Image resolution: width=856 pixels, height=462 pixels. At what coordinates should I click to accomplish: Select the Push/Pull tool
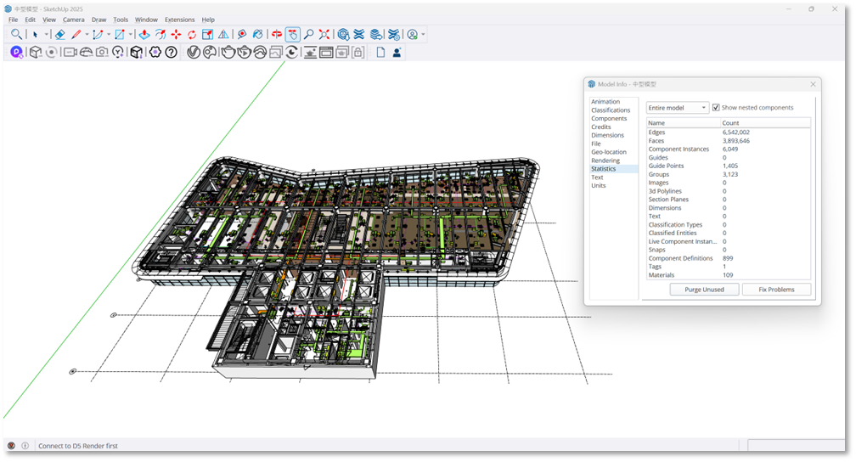point(144,35)
